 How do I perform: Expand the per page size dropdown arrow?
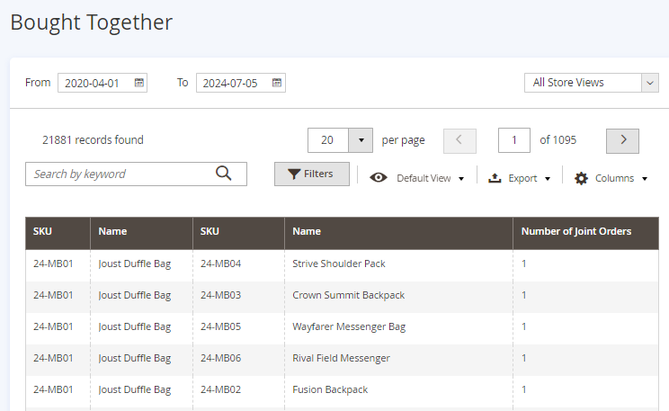tap(361, 140)
